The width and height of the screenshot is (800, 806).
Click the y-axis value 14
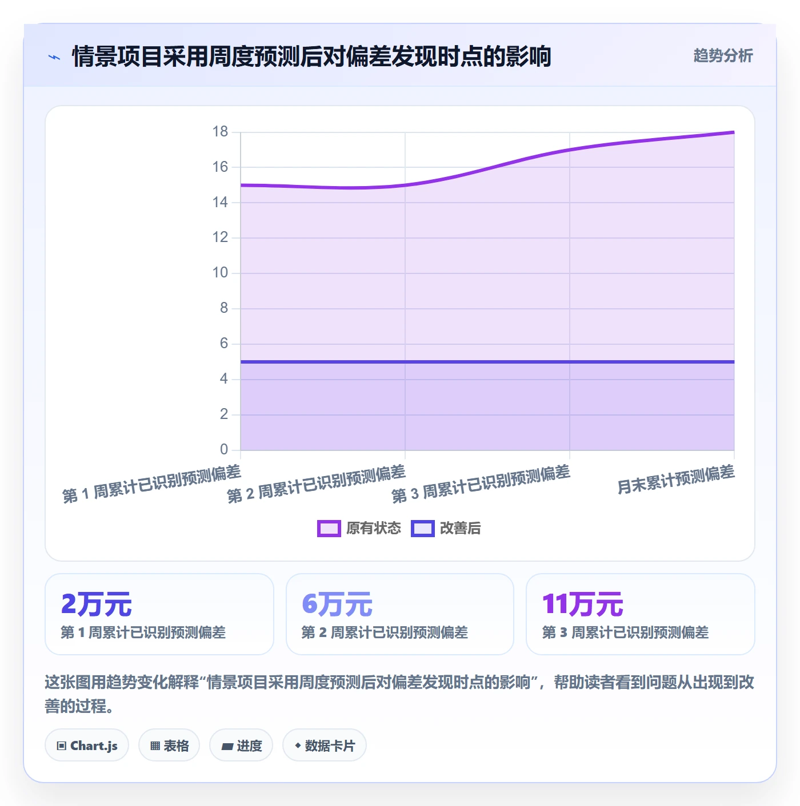(220, 202)
